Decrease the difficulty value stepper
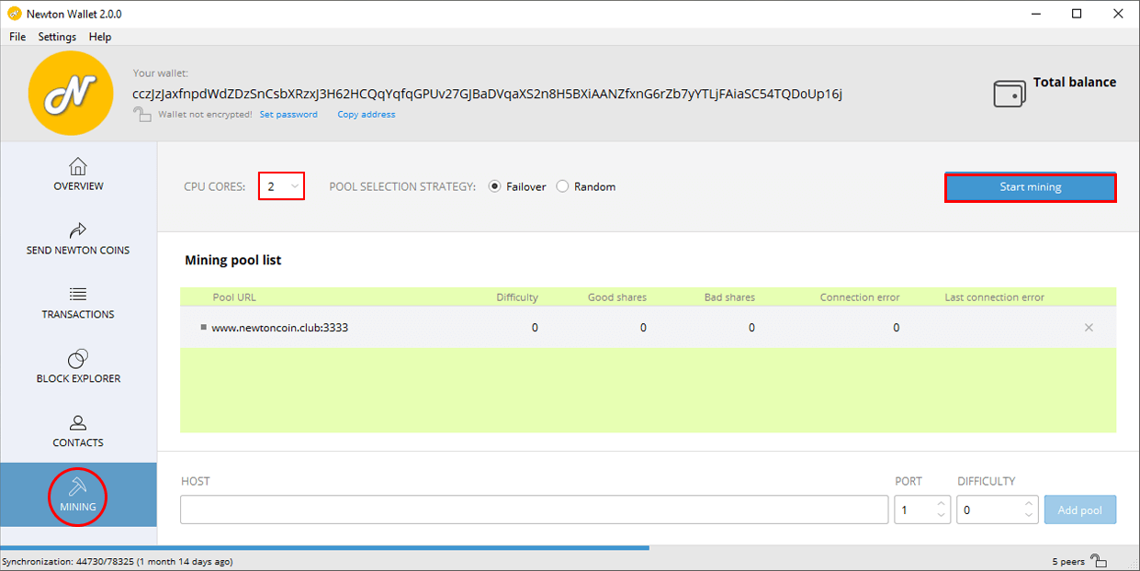1140x571 pixels. tap(1030, 516)
